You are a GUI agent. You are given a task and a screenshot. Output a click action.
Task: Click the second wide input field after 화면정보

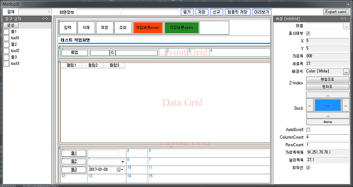pyautogui.click(x=150, y=12)
